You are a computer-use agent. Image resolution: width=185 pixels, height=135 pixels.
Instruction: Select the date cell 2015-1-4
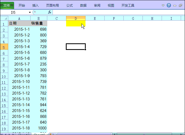click(19, 46)
